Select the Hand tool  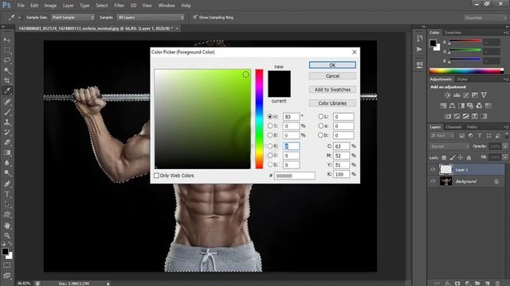[x=7, y=226]
